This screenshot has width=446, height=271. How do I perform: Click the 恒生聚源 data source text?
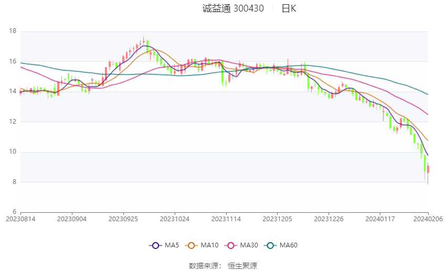[242, 266]
